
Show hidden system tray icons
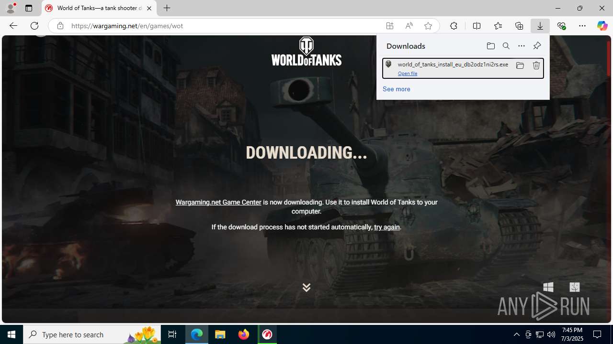(x=516, y=334)
